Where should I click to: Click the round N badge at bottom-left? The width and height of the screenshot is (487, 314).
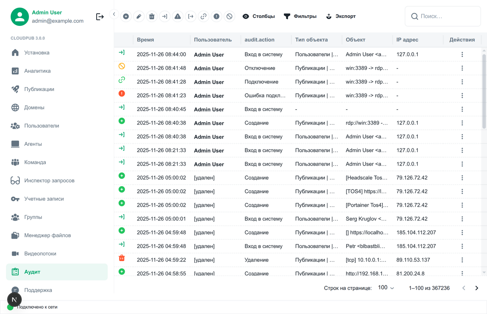pos(14,300)
